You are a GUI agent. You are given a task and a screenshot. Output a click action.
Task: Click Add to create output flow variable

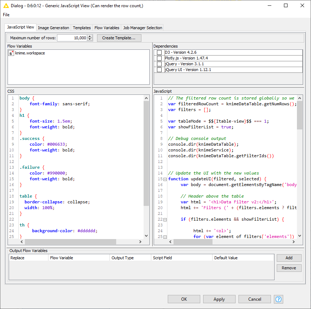[x=289, y=258]
